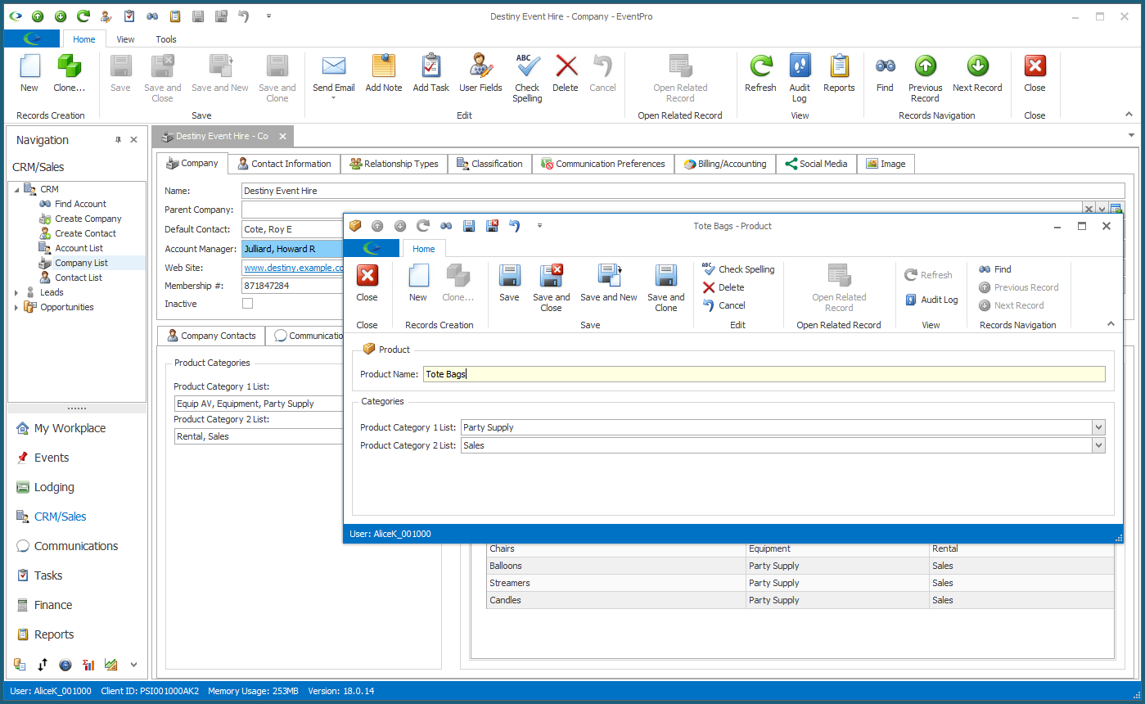1145x704 pixels.
Task: Open Contact Information tab
Action: click(x=284, y=164)
